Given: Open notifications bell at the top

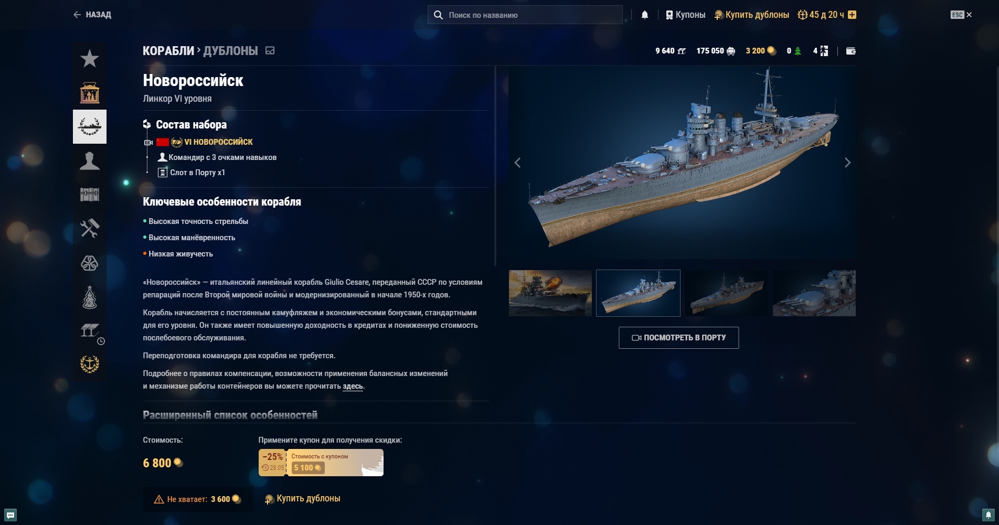Looking at the screenshot, I should click(645, 15).
